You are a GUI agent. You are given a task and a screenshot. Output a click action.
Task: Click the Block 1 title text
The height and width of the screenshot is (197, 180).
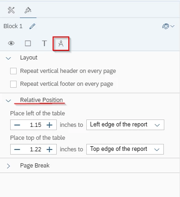point(13,26)
